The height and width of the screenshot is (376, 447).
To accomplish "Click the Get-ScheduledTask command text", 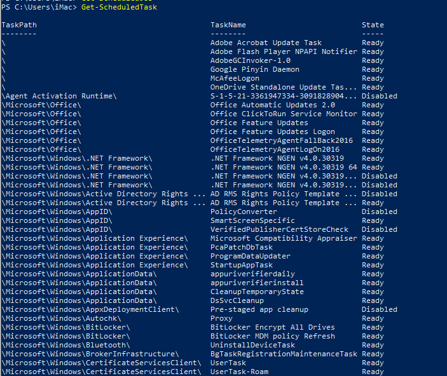I will (119, 7).
